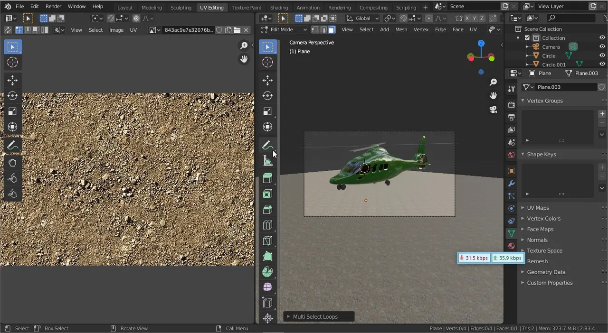Toggle UV sync selection arrows
Image resolution: width=608 pixels, height=333 pixels.
click(8, 30)
